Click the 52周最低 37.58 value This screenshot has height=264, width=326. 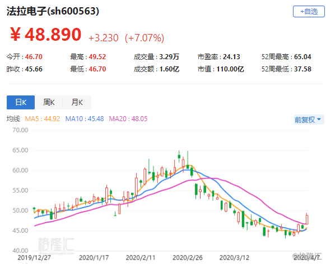click(286, 69)
